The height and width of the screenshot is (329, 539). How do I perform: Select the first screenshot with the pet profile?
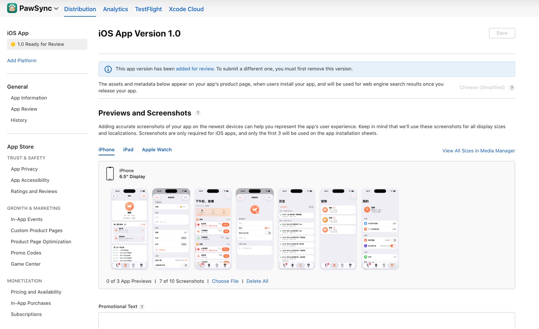(129, 229)
